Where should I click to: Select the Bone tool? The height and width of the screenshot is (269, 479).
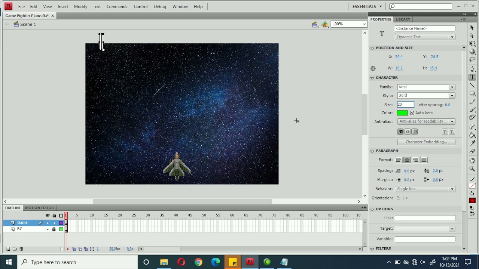pos(472,127)
